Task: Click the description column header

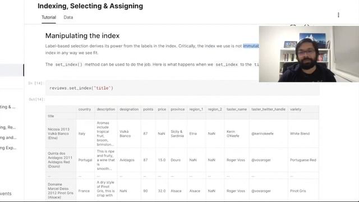Action: click(x=106, y=109)
